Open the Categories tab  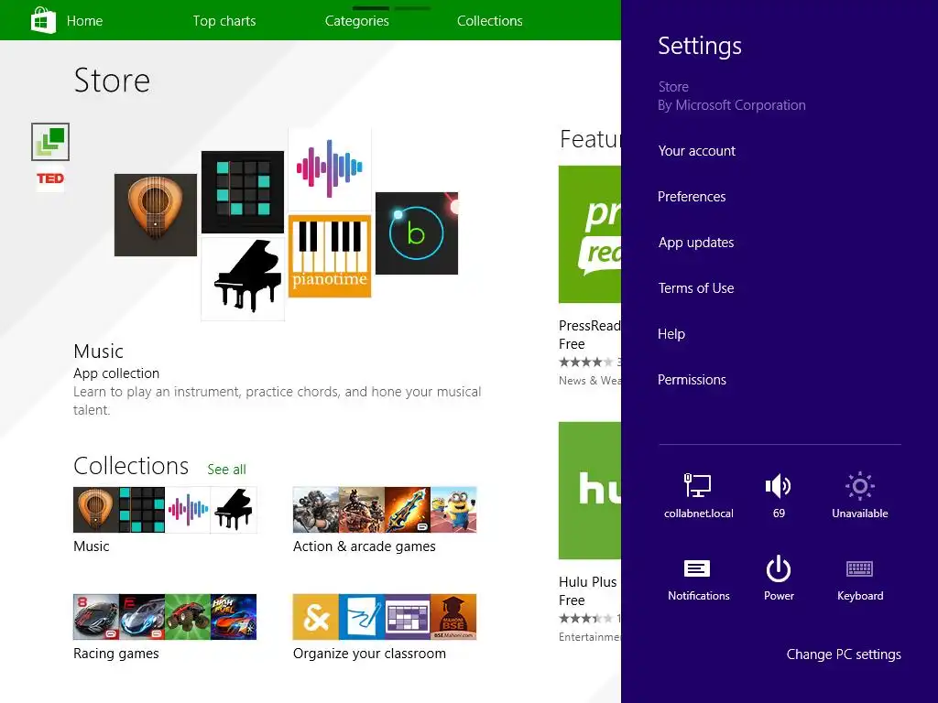357,21
